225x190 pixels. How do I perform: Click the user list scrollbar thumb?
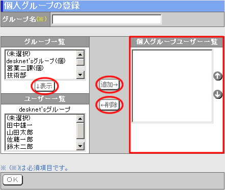pyautogui.click(x=80, y=131)
